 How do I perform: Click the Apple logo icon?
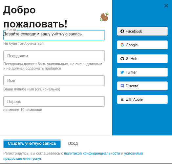[122, 99]
